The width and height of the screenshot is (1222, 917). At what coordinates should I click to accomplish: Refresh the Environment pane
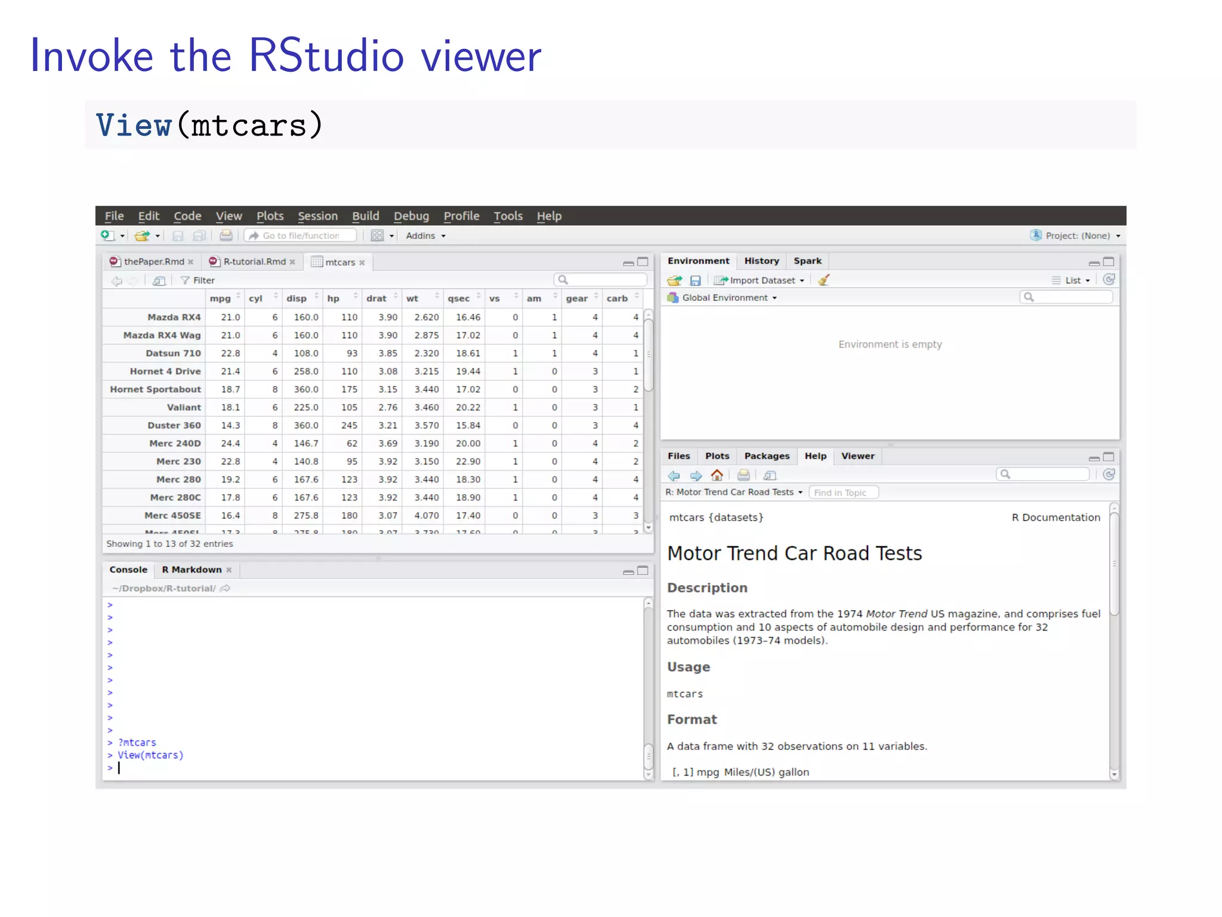click(1109, 279)
